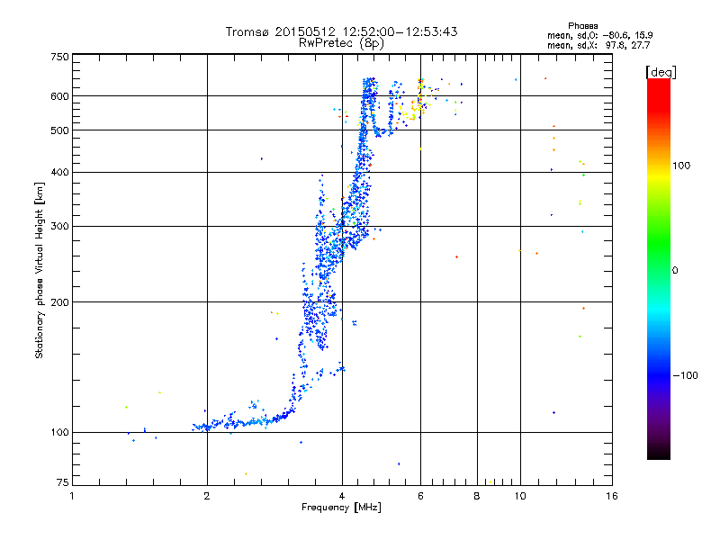Click the subtitle 'RwPretec (8p)'

click(x=341, y=43)
